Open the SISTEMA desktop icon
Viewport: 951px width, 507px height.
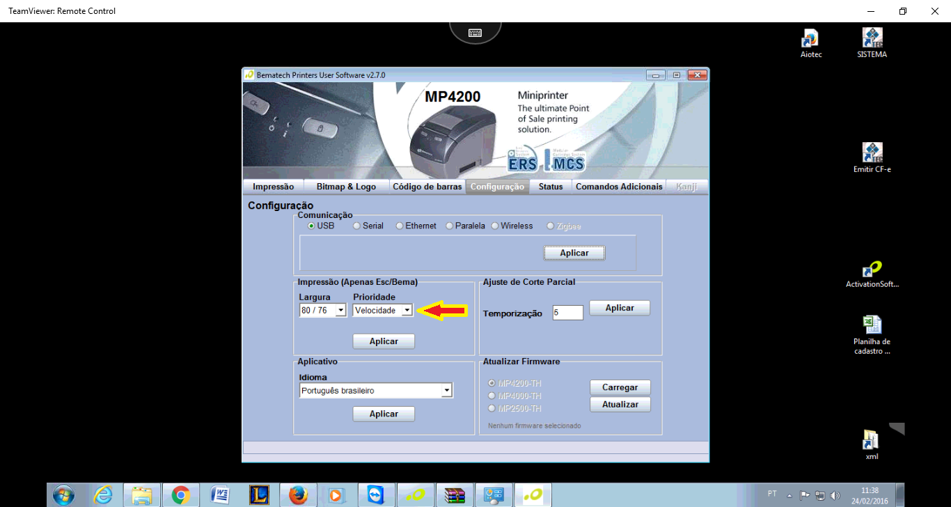tap(872, 43)
